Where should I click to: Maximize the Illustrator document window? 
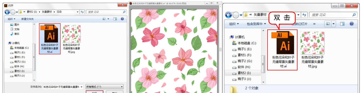(211, 3)
